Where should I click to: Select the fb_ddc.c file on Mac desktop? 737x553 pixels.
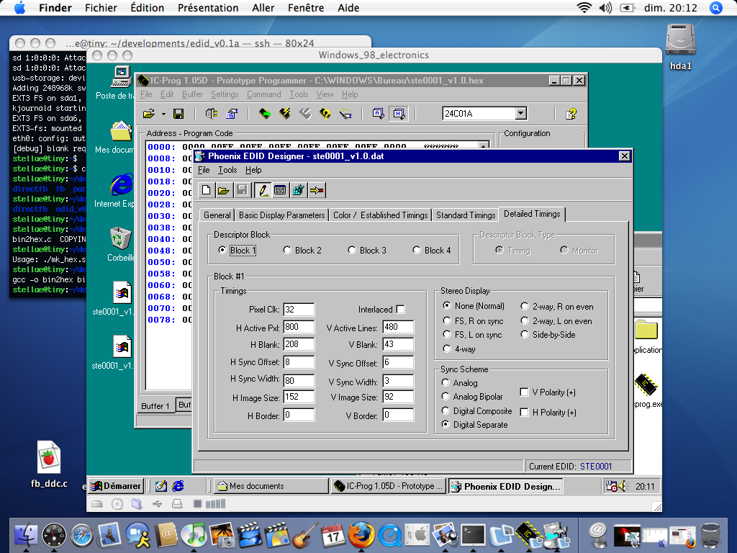[49, 457]
